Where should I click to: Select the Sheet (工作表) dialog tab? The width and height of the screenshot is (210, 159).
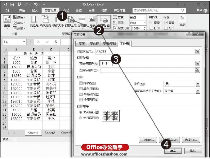pyautogui.click(x=124, y=43)
